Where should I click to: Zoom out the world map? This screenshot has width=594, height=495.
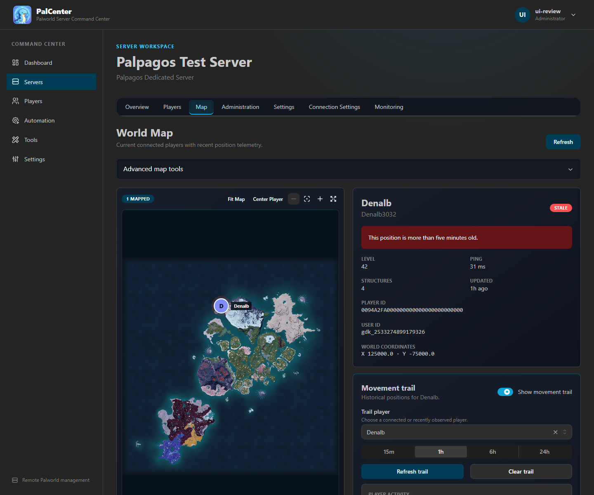pos(294,199)
